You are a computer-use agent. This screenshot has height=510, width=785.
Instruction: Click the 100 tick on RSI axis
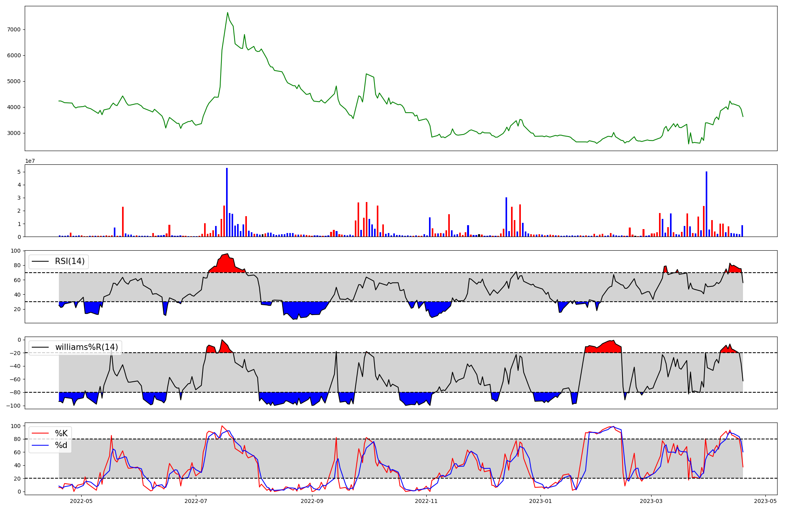coord(16,251)
